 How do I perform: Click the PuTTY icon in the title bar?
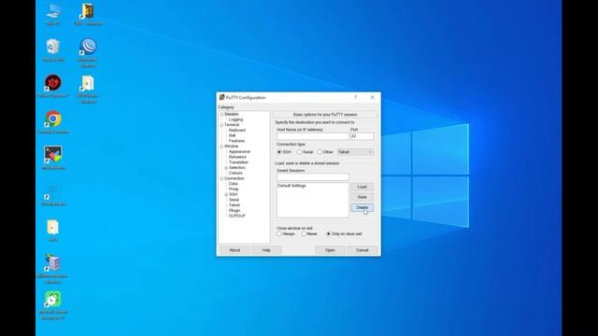[x=221, y=97]
